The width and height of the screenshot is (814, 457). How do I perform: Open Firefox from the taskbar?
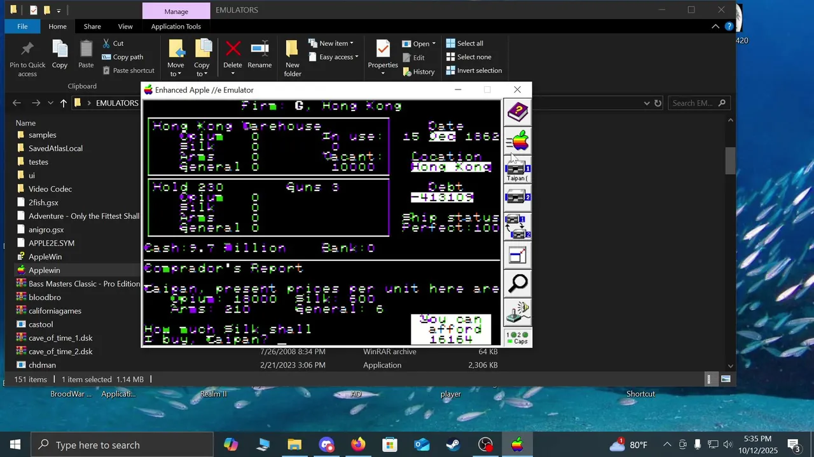358,445
